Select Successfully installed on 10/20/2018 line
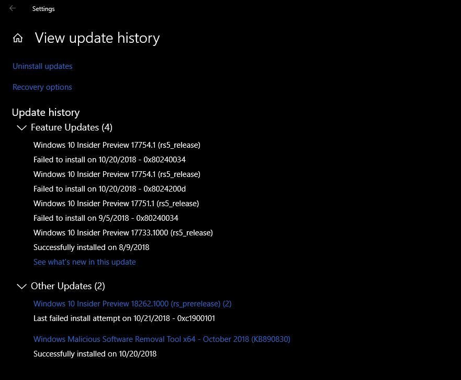 [x=95, y=354]
